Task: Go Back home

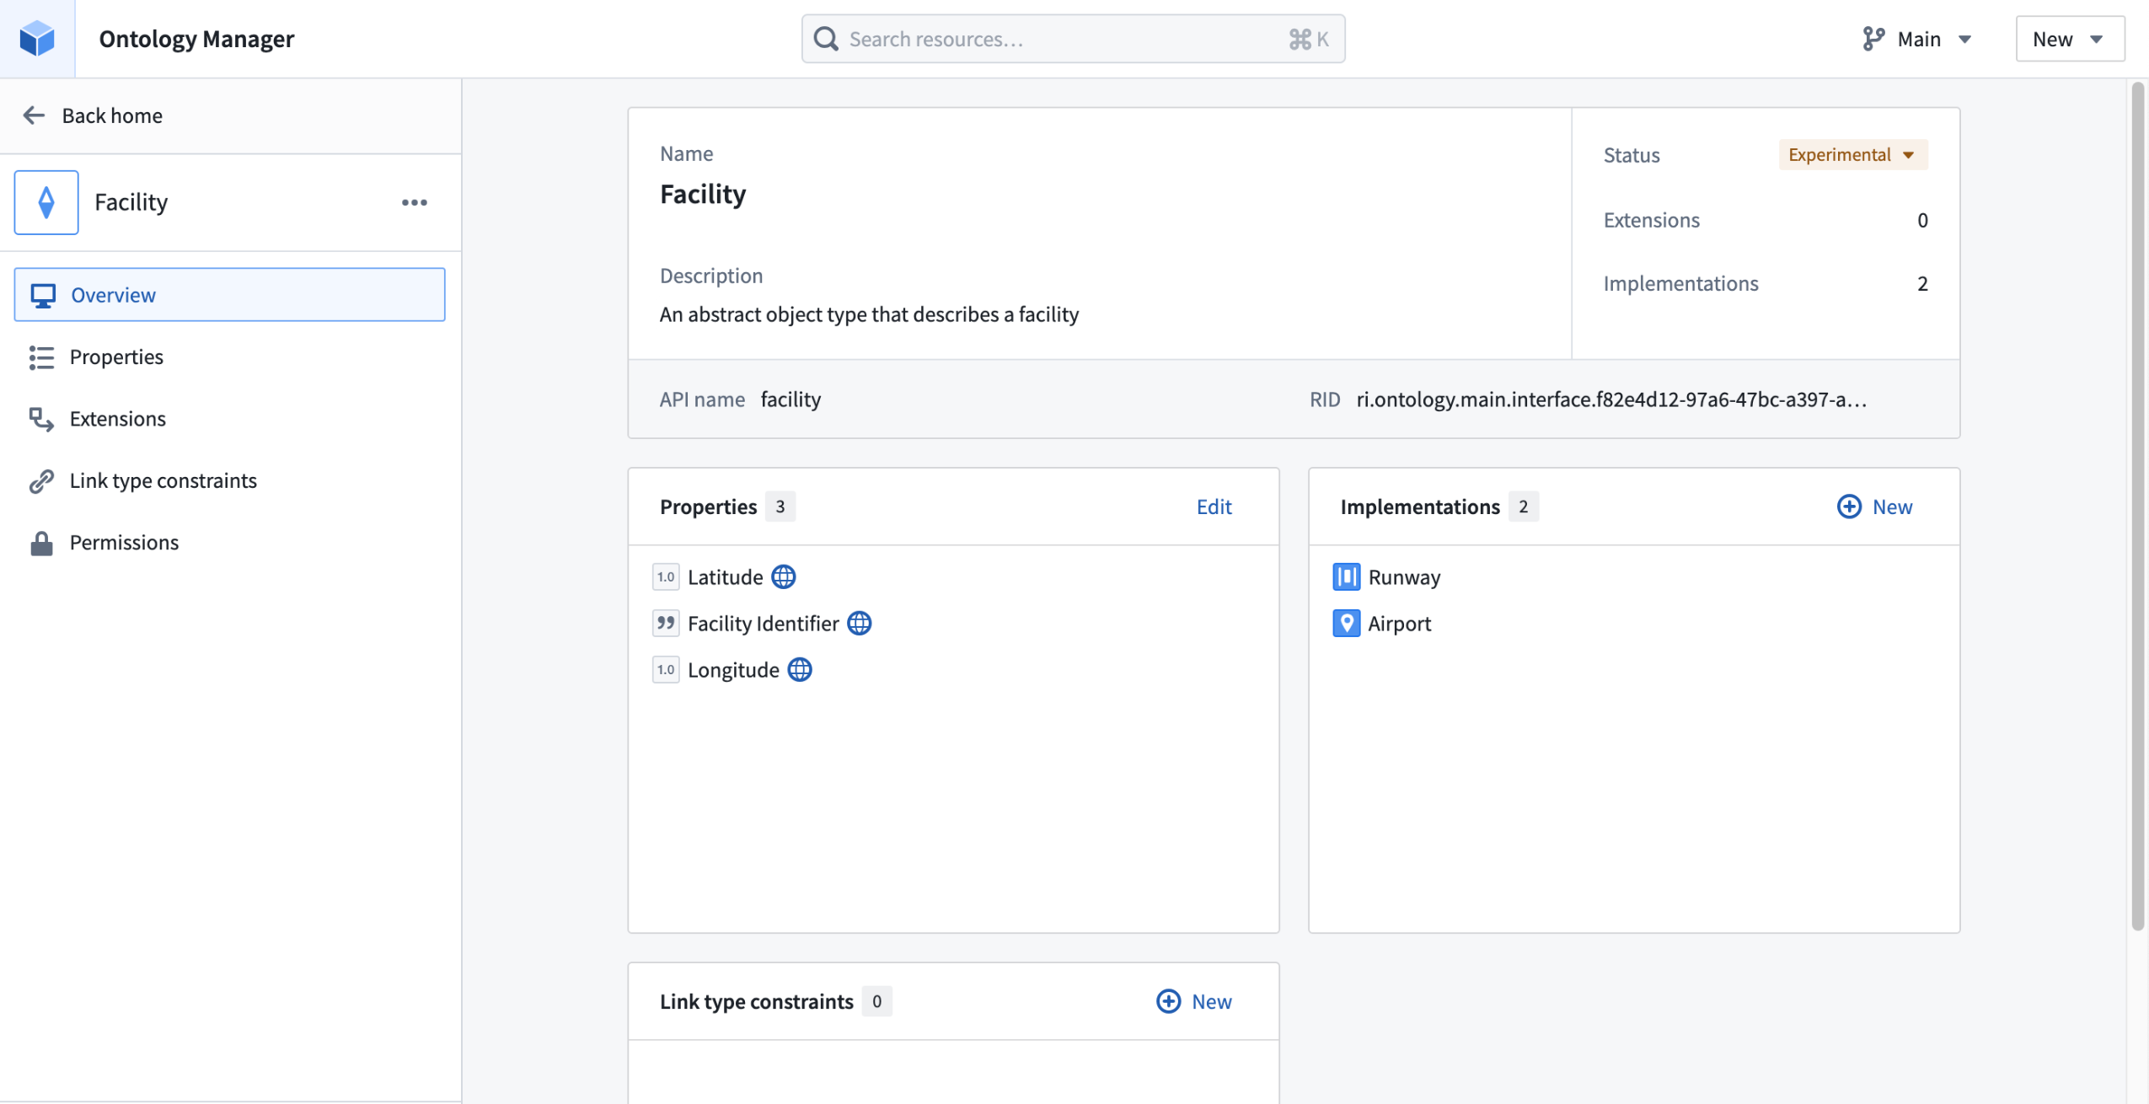Action: point(93,115)
